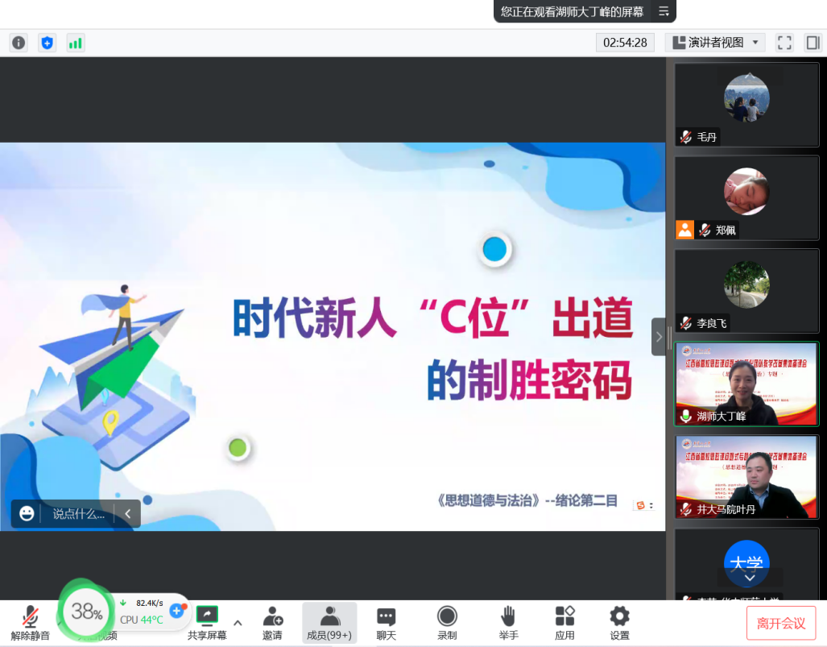Unmute microphone with 解除静音

tap(31, 622)
